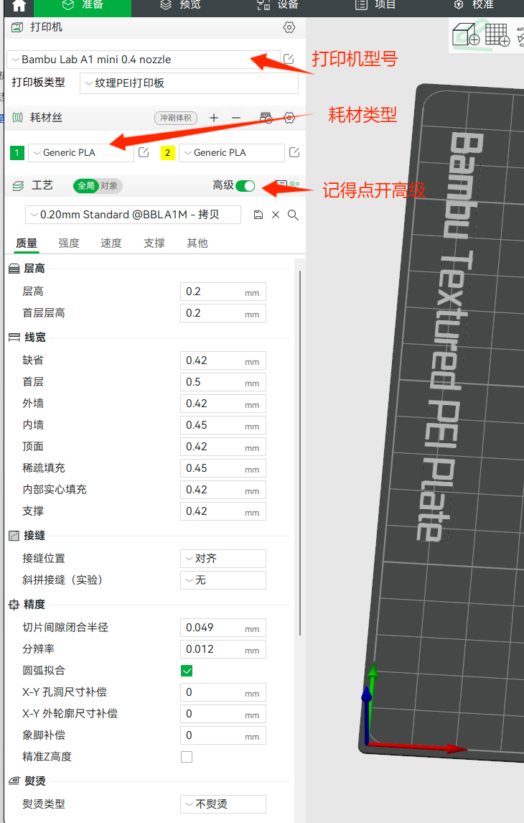This screenshot has width=524, height=823.
Task: Save the current process preset
Action: pos(258,215)
